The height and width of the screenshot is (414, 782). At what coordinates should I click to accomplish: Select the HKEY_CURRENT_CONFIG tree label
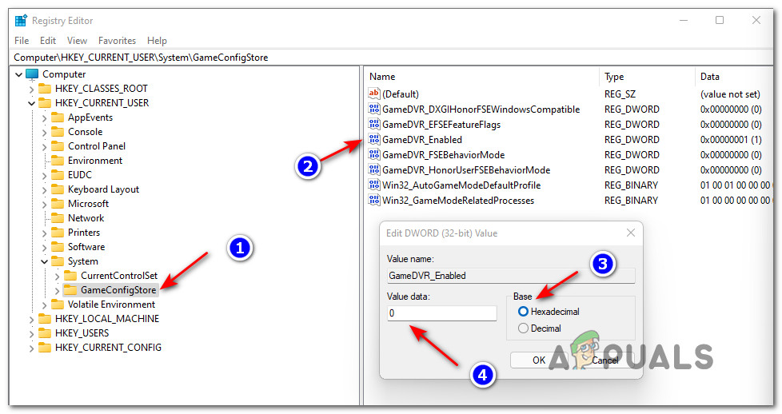[108, 348]
